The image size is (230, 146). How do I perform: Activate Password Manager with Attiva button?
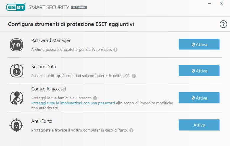tap(199, 45)
